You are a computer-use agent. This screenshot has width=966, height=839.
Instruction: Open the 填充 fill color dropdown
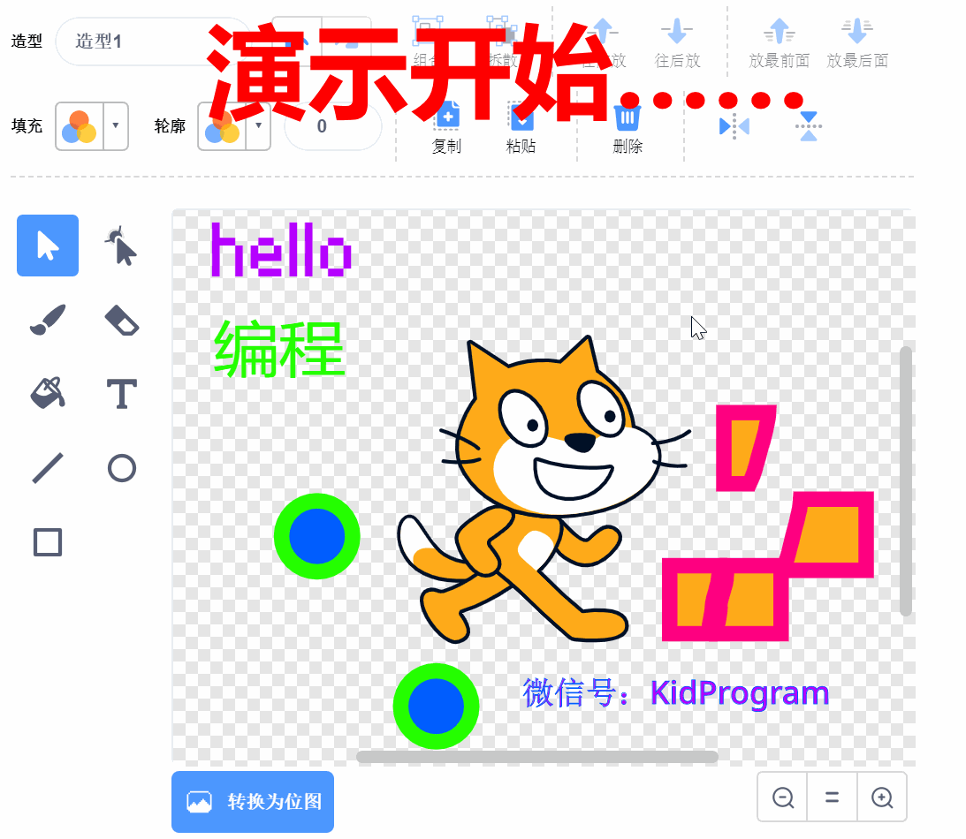[x=116, y=125]
